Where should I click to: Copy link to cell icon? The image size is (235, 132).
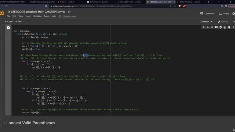coord(212,27)
